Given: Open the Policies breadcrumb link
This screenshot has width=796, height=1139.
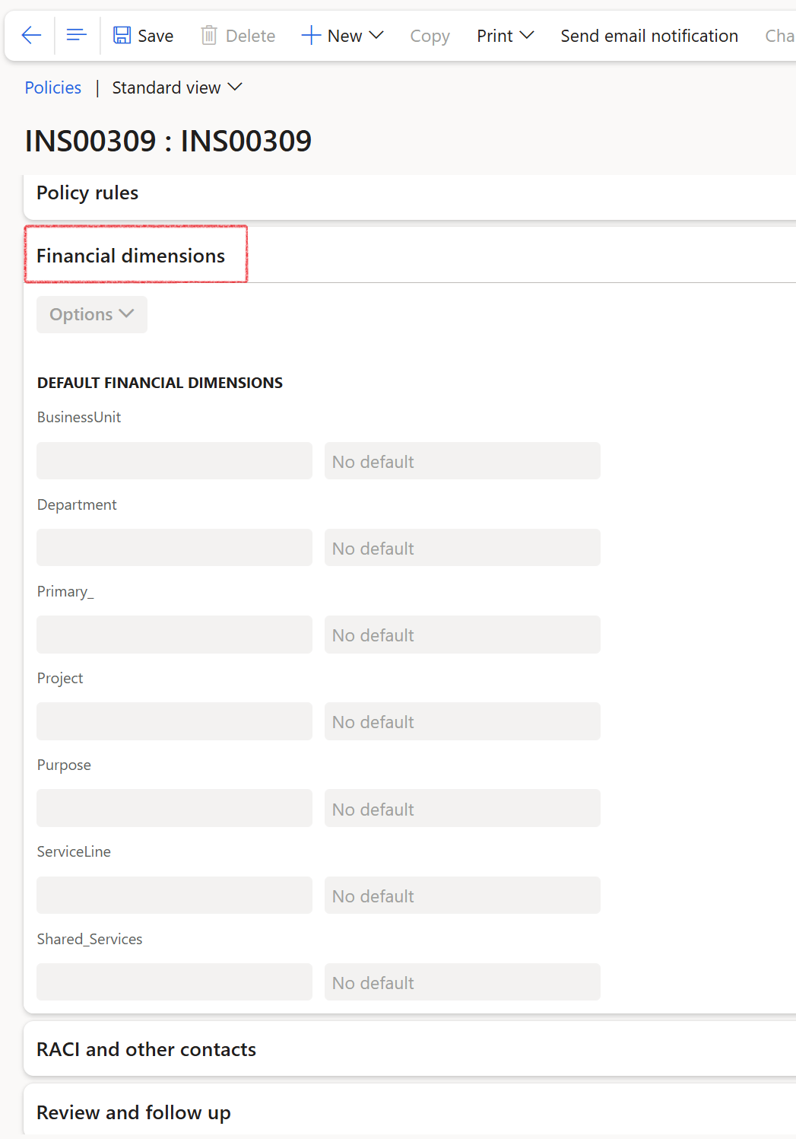Looking at the screenshot, I should pos(53,87).
